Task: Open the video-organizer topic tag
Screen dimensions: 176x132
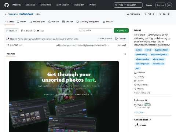Action: [142, 64]
